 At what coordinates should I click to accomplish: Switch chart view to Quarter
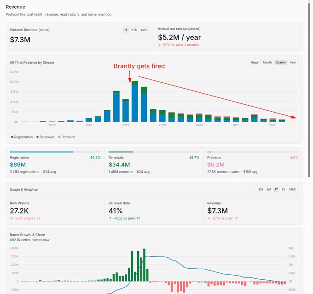(281, 62)
